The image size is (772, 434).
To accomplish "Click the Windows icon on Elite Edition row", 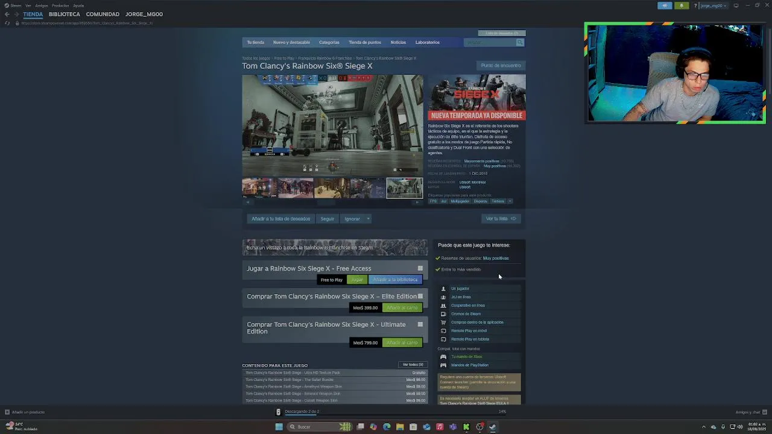I will point(420,297).
